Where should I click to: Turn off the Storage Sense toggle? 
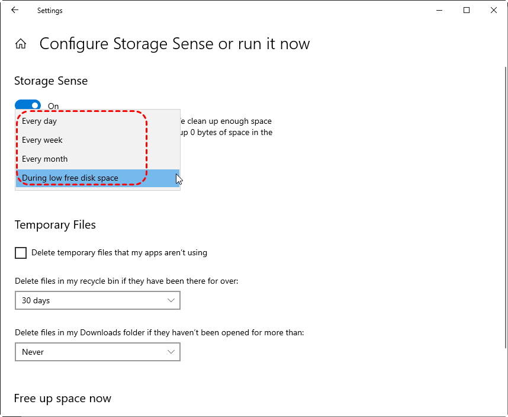click(x=28, y=105)
